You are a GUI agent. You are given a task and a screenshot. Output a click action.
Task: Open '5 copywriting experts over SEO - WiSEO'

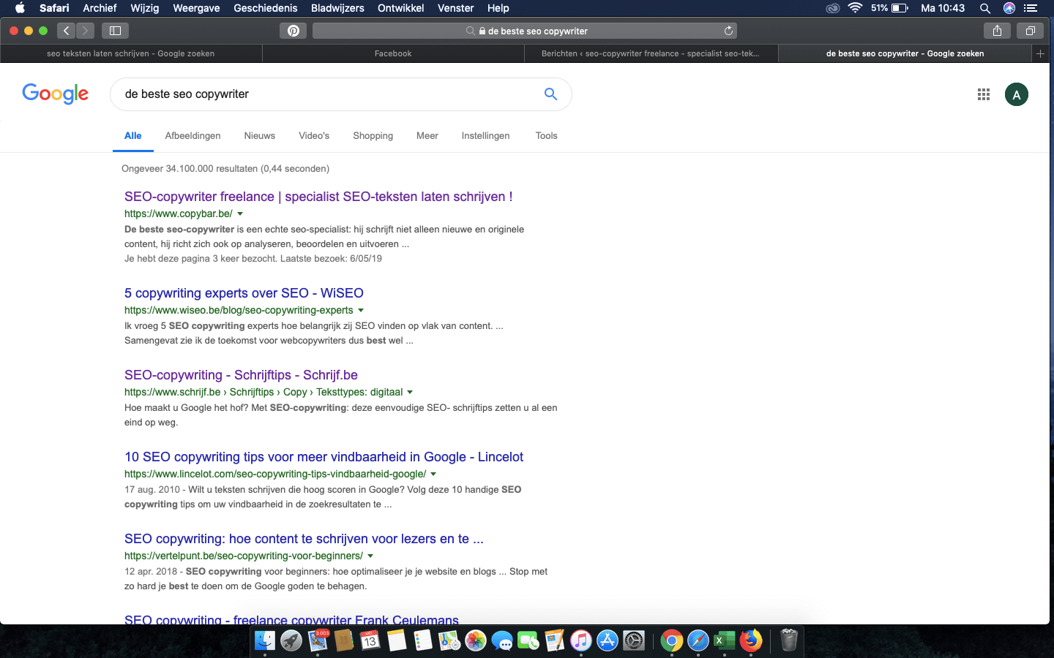244,293
